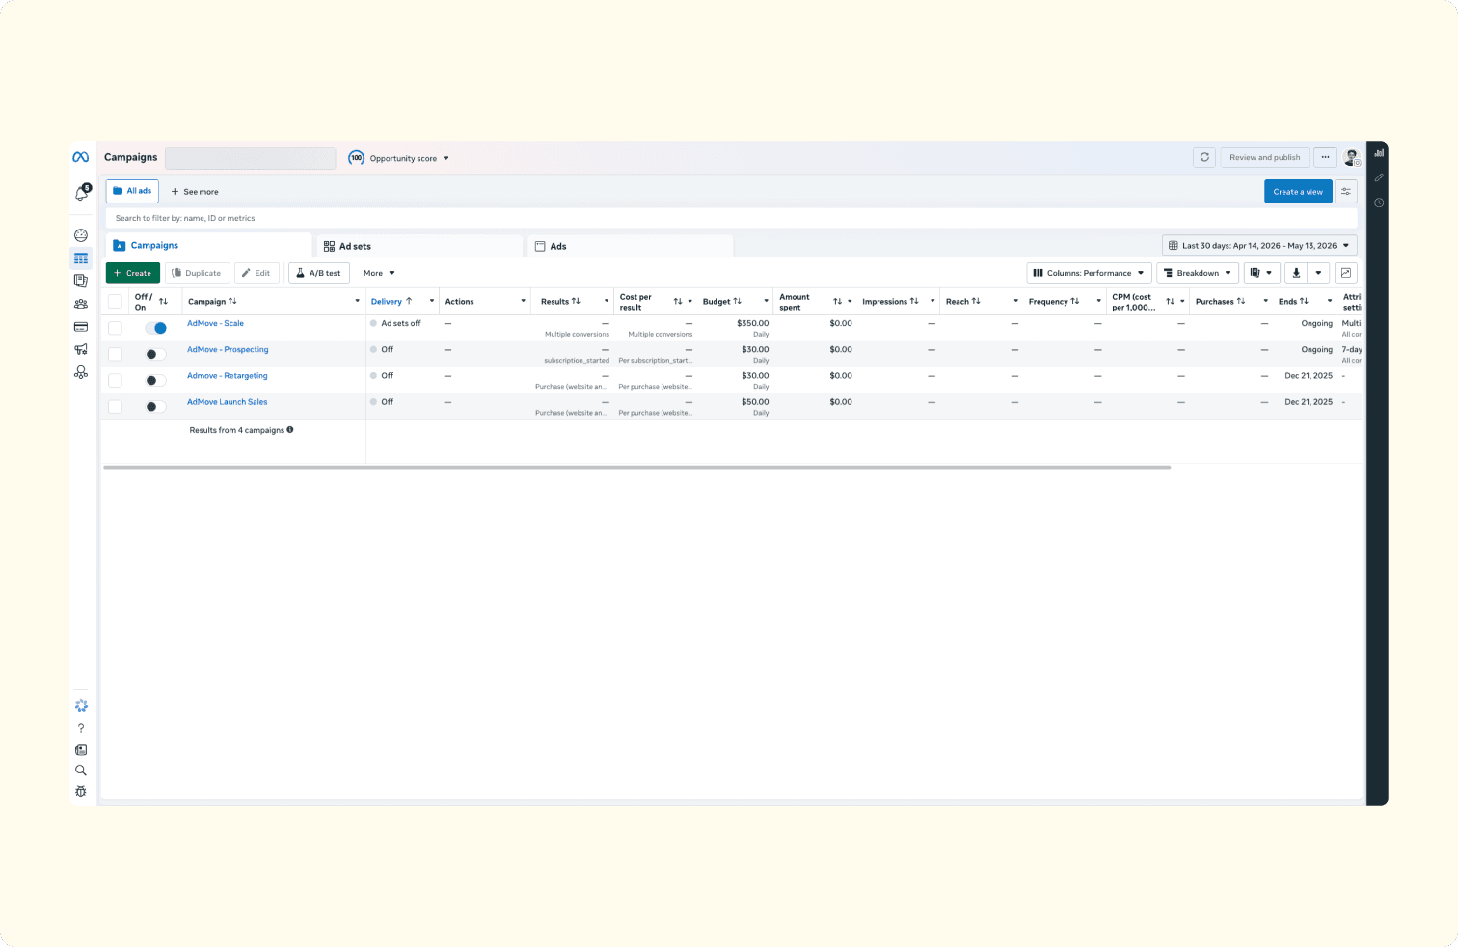Screen dimensions: 1458x947
Task: Toggle on the Admove - Retargeting campaign
Action: click(x=155, y=380)
